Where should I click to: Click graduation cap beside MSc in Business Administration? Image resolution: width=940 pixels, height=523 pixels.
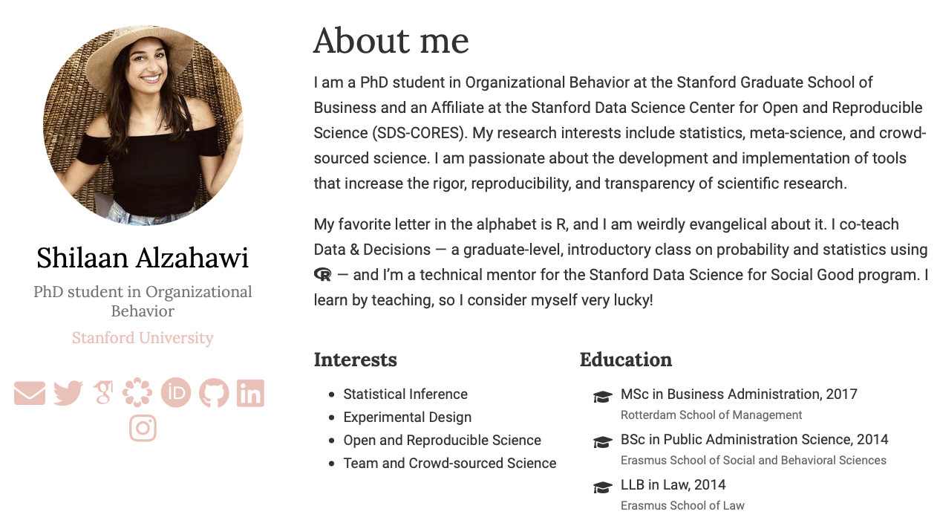click(602, 397)
